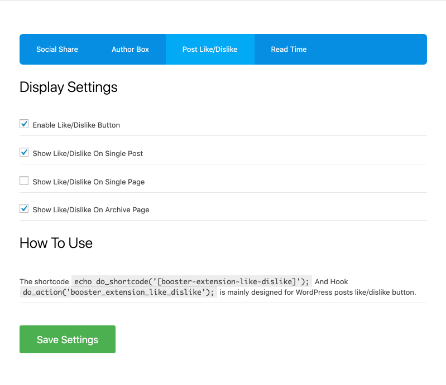Image resolution: width=446 pixels, height=385 pixels.
Task: Click the How To Use heading
Action: point(56,243)
